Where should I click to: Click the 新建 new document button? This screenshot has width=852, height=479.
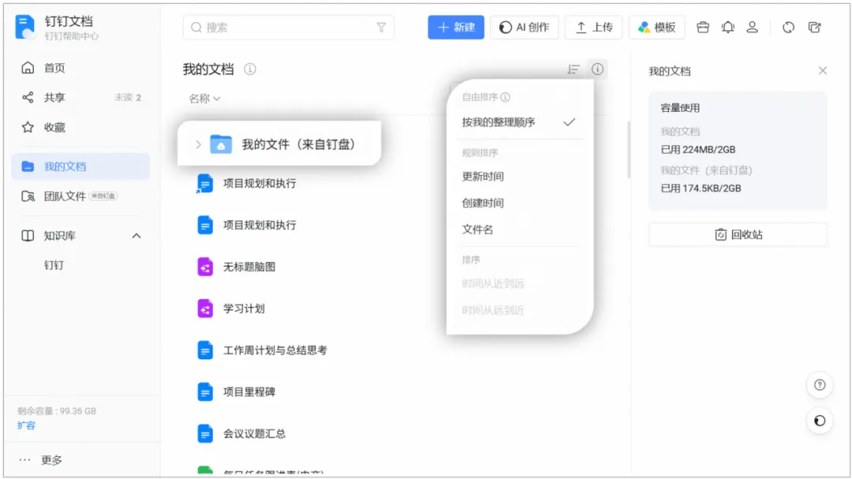coord(456,27)
